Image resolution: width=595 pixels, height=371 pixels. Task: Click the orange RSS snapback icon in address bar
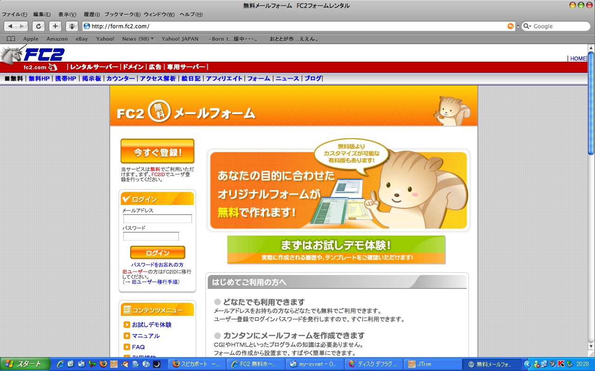511,26
